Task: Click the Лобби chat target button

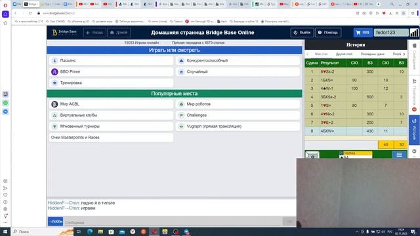Action: [x=55, y=222]
